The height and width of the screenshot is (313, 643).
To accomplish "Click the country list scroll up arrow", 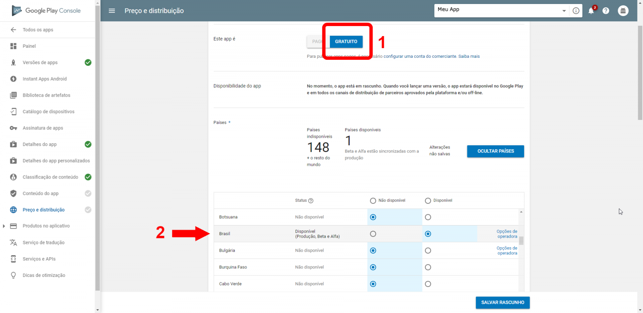I will pos(521,212).
